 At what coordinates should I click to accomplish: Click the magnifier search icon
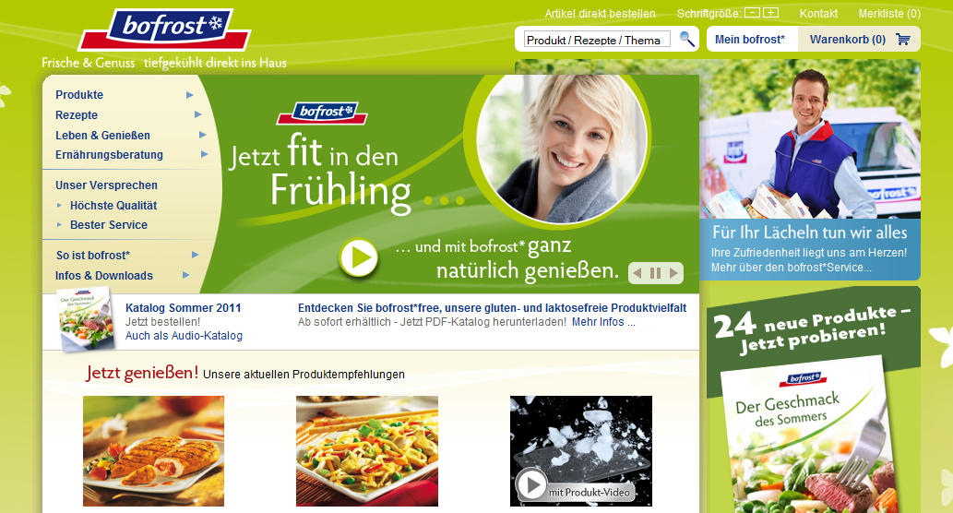pyautogui.click(x=686, y=40)
